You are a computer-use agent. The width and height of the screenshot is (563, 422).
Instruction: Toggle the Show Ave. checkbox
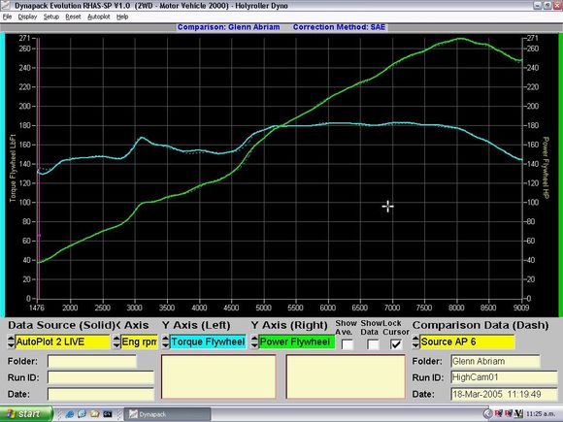pyautogui.click(x=348, y=344)
